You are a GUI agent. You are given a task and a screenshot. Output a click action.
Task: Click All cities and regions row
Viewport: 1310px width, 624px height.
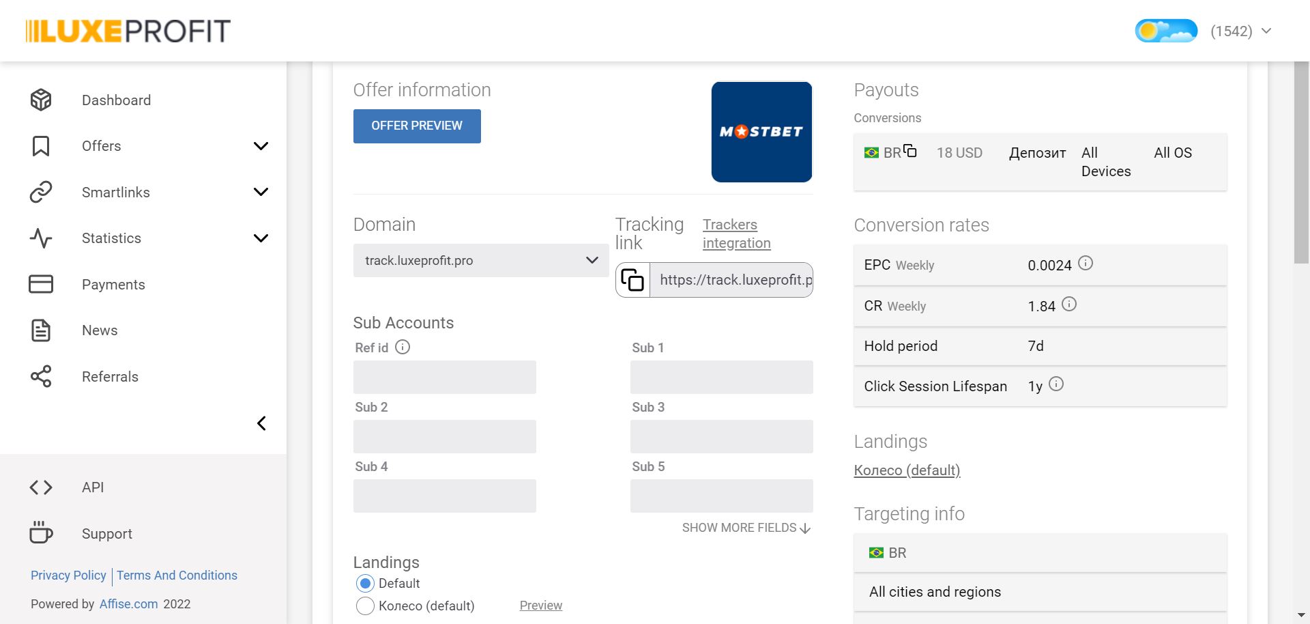(x=1040, y=592)
